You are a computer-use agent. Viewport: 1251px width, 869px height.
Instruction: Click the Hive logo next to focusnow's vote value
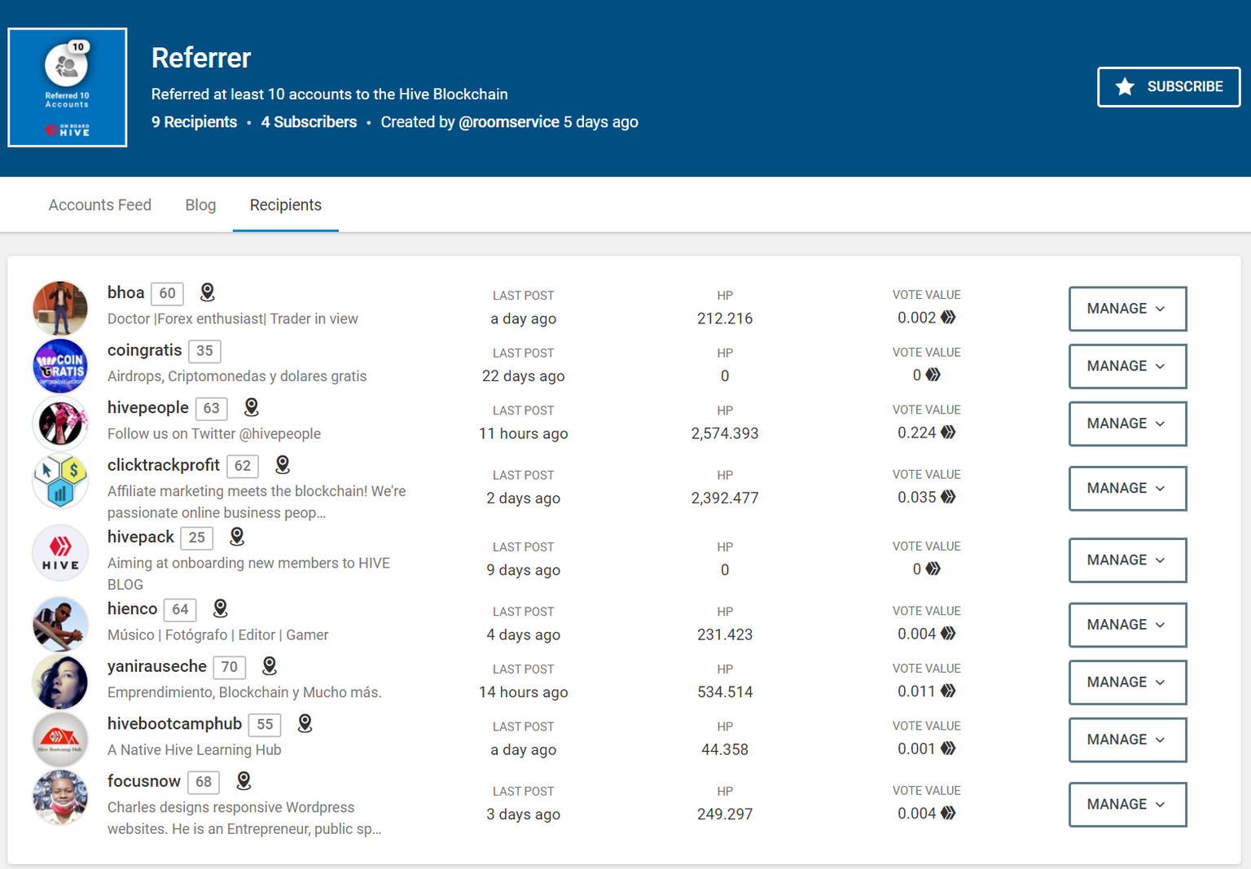tap(948, 813)
